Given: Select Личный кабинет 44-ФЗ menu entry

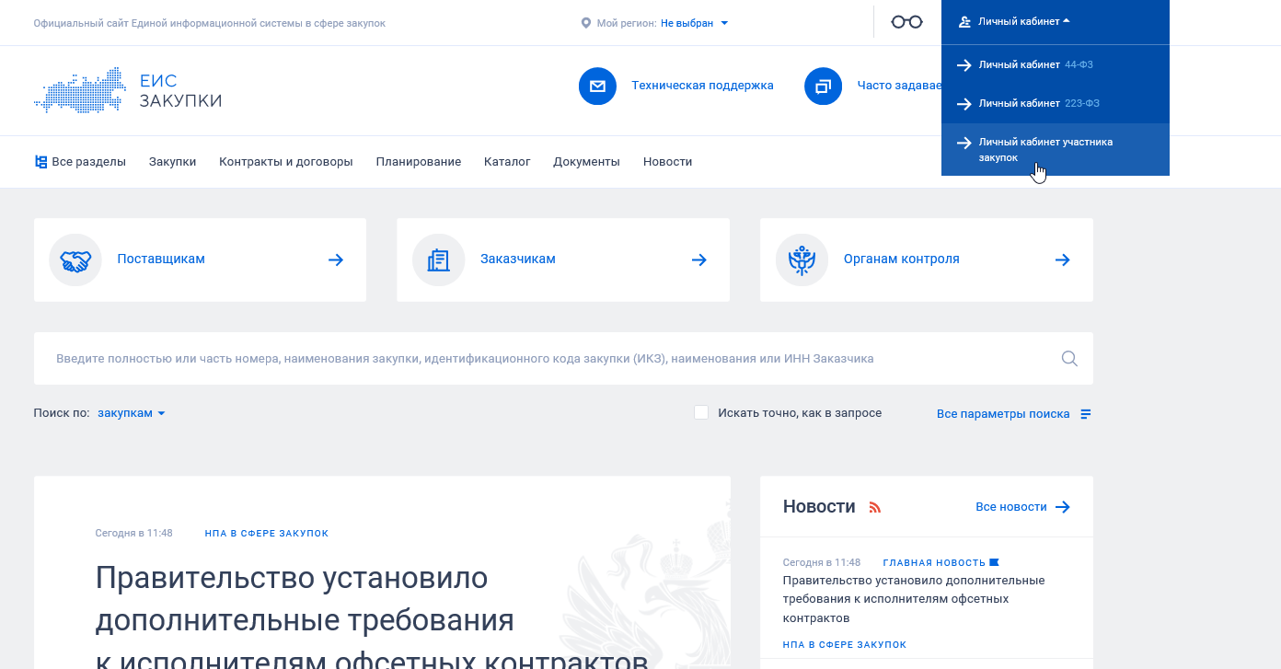Looking at the screenshot, I should [x=1056, y=64].
